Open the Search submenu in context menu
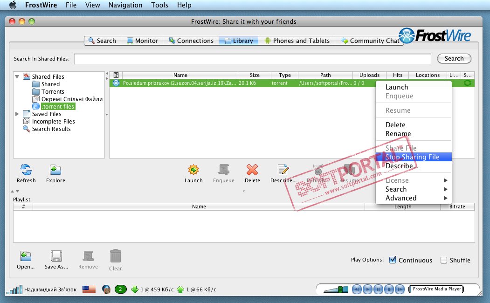The image size is (490, 303). coord(414,189)
